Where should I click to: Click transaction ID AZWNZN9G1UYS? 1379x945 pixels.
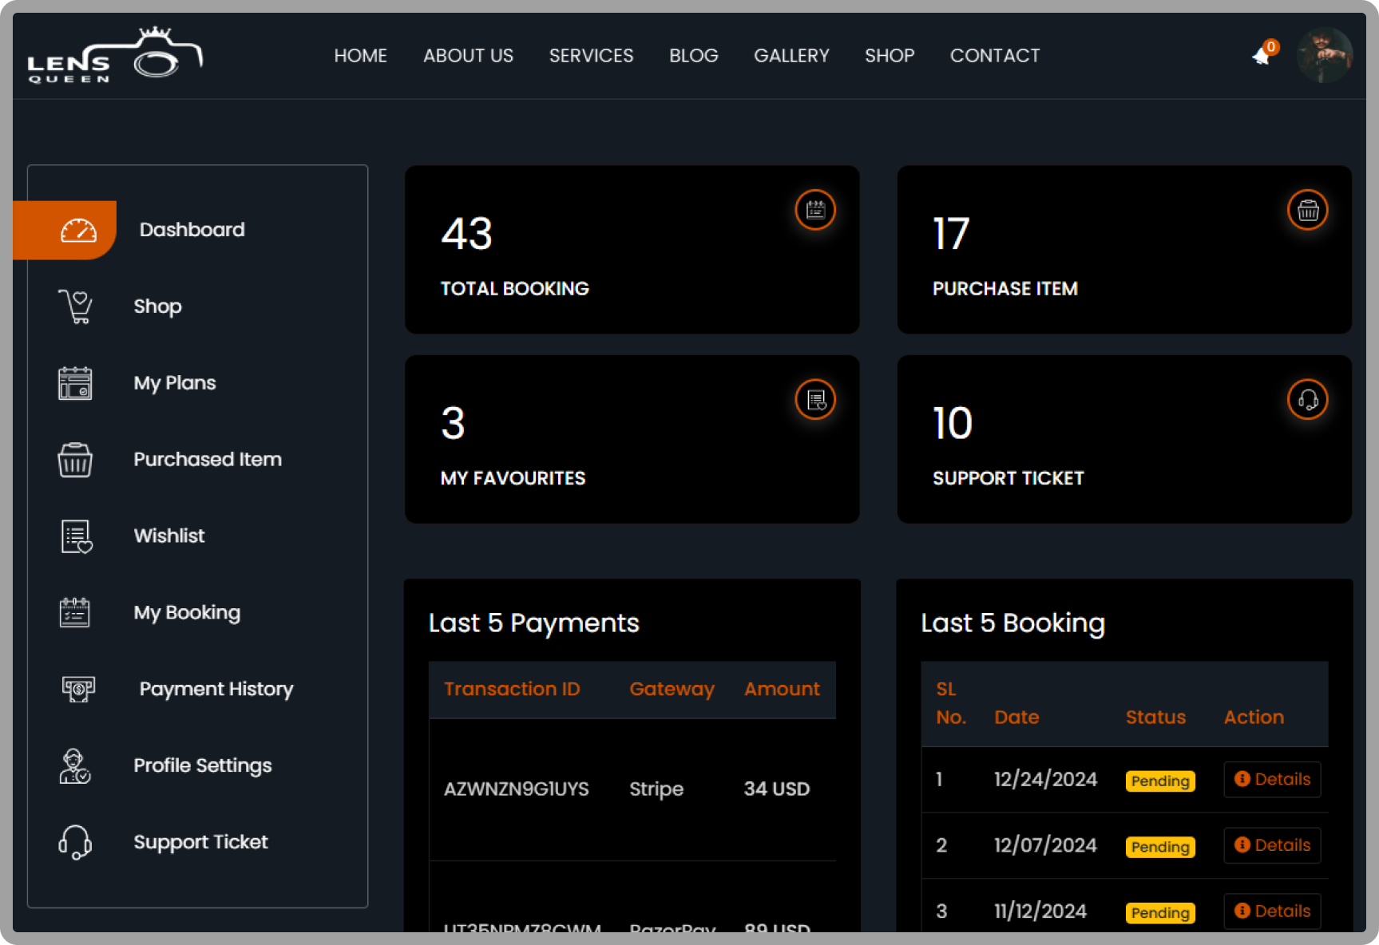coord(516,789)
